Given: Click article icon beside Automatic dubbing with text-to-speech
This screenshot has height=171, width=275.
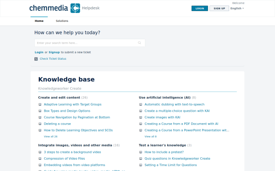Looking at the screenshot, I should (141, 104).
